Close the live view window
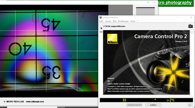 click(154, 2)
